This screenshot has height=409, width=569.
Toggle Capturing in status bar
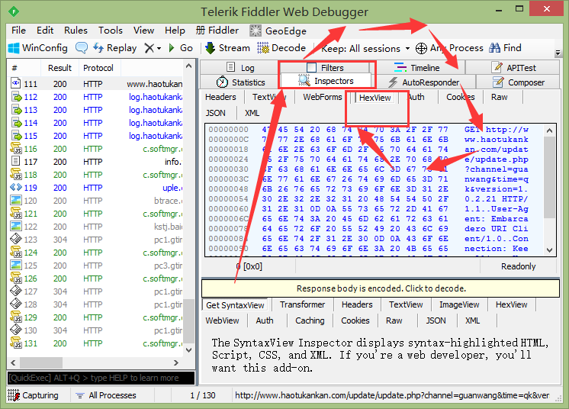(33, 395)
